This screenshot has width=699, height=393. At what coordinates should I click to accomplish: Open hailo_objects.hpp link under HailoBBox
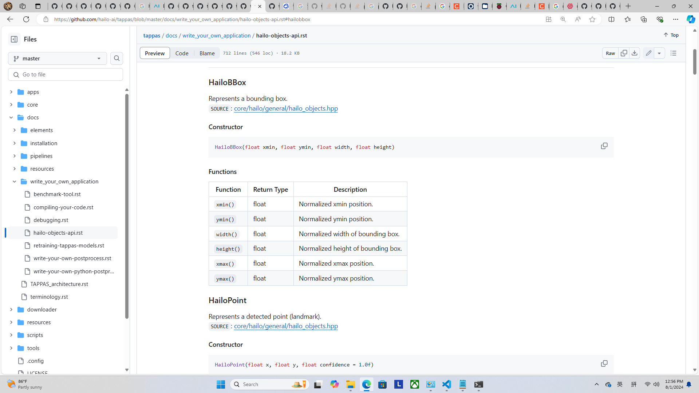285,108
